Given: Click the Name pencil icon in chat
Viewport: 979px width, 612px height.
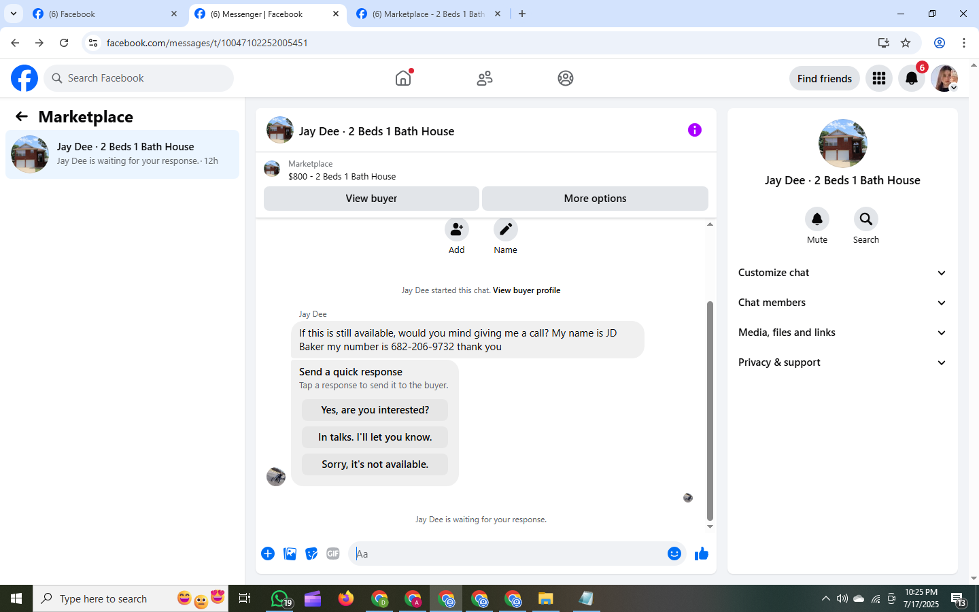Looking at the screenshot, I should [506, 229].
